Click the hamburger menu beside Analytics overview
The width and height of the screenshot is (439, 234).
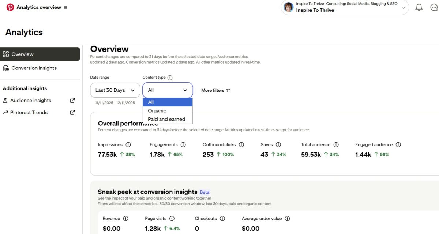point(65,7)
